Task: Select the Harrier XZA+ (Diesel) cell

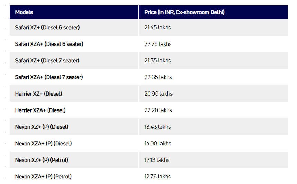Action: 40,110
